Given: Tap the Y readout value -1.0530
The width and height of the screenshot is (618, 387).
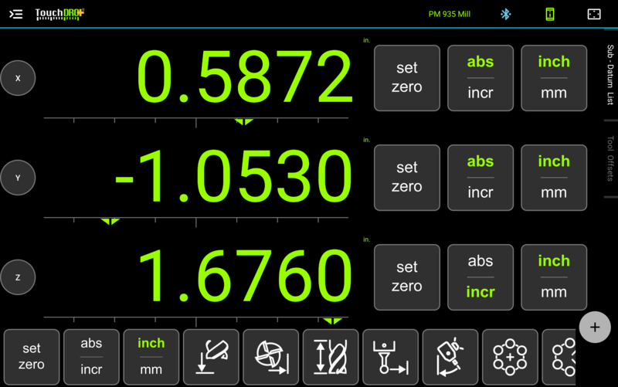Looking at the screenshot, I should tap(233, 177).
